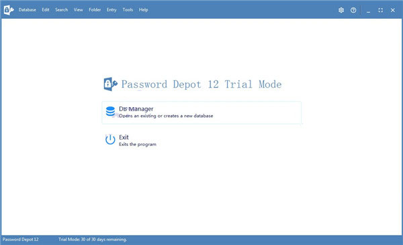Open the View menu

pos(78,10)
